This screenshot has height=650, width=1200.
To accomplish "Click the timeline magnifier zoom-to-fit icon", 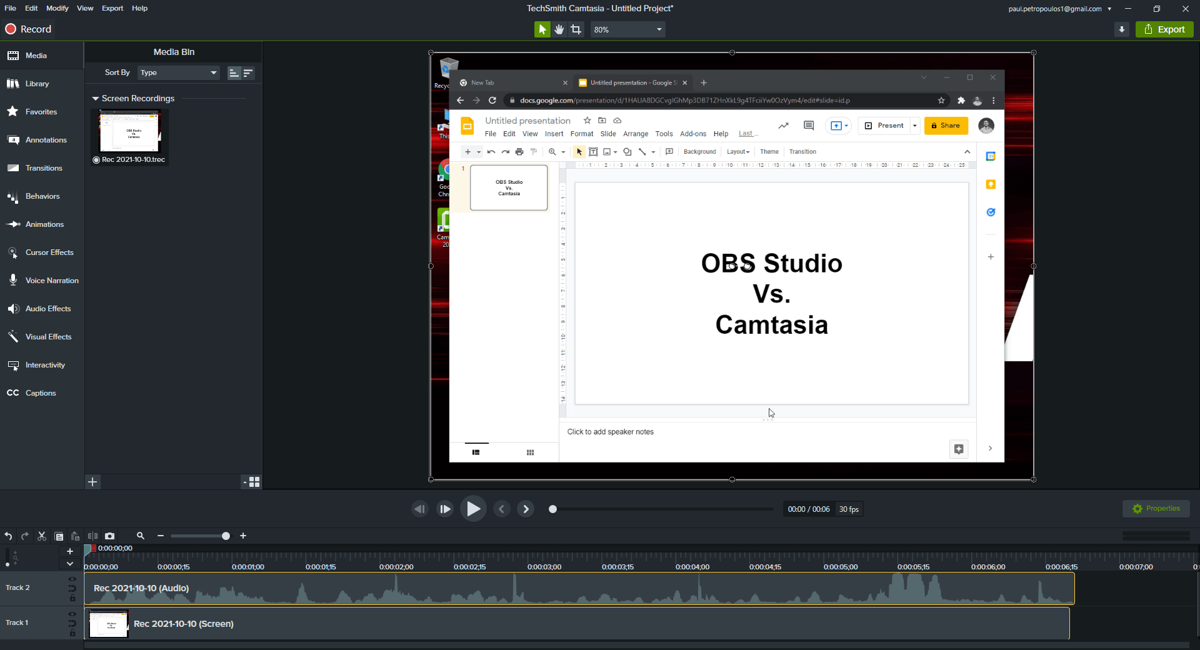I will tap(141, 536).
